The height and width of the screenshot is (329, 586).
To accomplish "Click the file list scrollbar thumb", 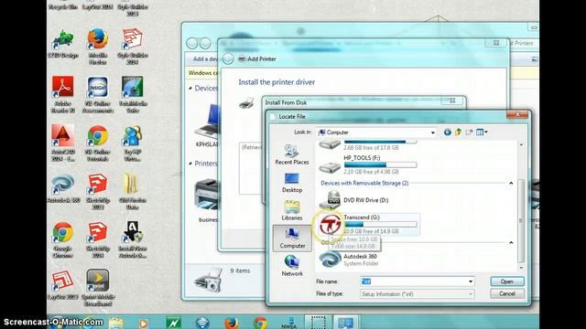I will pyautogui.click(x=521, y=220).
